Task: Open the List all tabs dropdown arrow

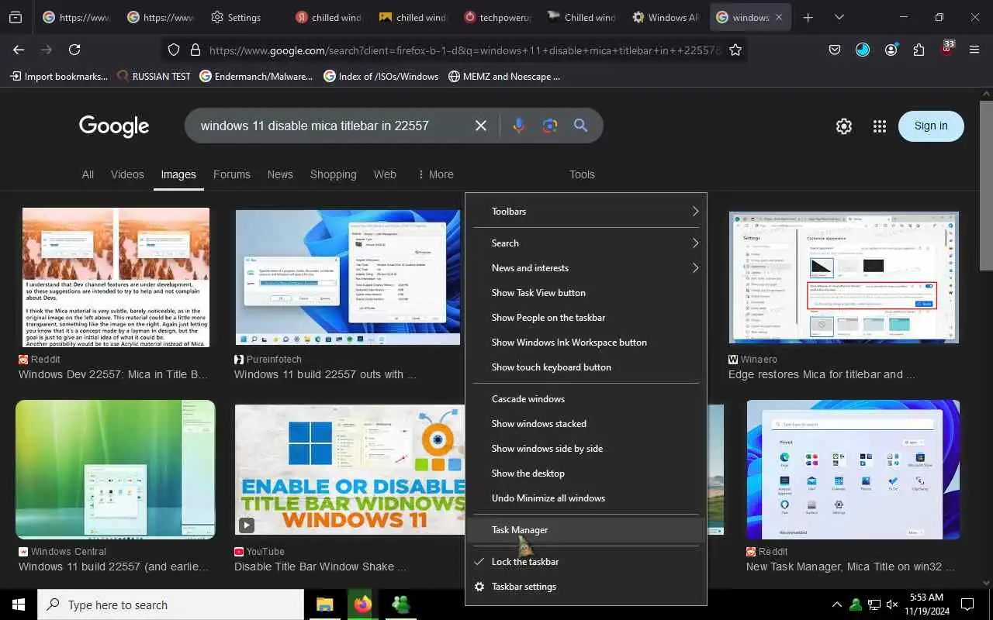Action: click(839, 17)
